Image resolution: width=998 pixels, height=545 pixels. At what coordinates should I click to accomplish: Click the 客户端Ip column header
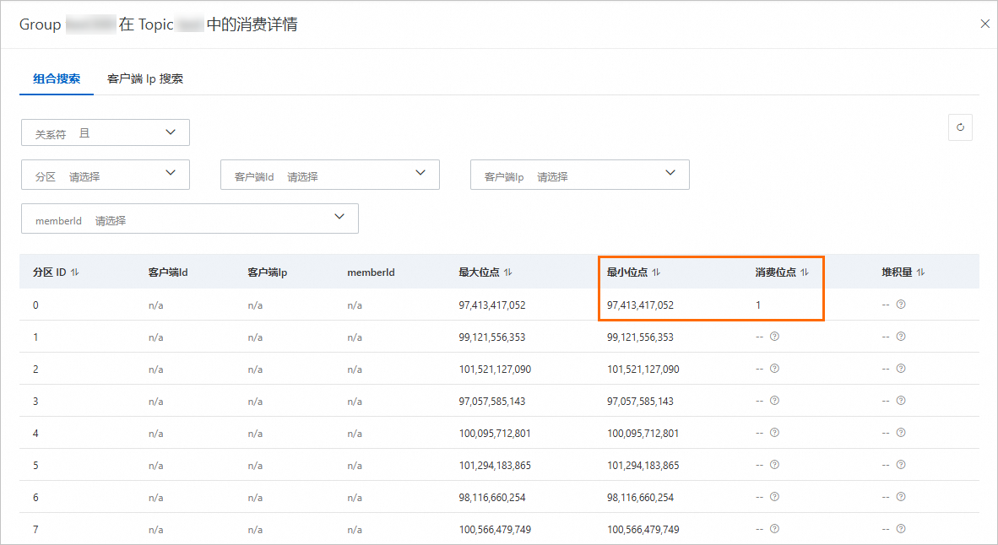click(268, 272)
